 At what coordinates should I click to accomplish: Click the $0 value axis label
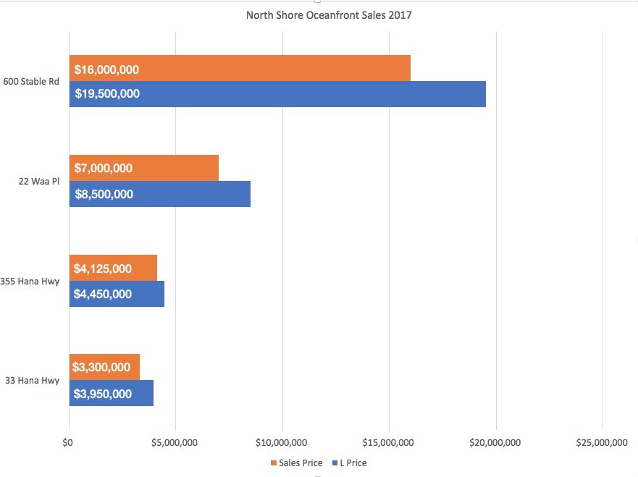pyautogui.click(x=69, y=442)
